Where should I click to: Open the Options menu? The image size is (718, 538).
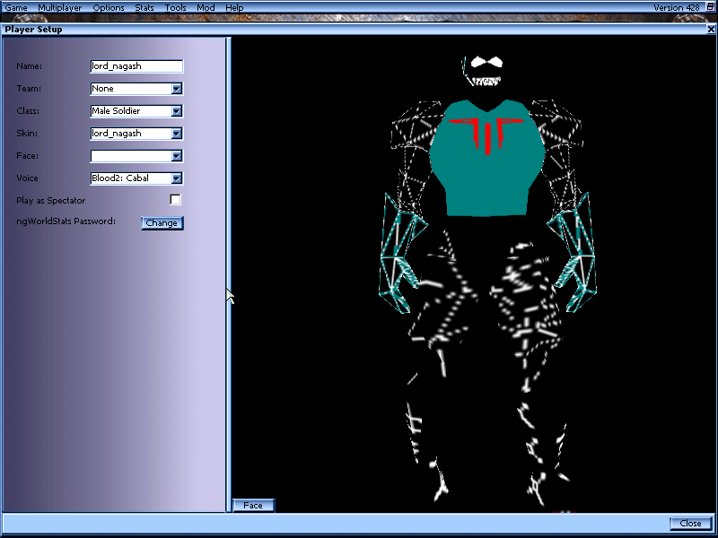[x=108, y=7]
